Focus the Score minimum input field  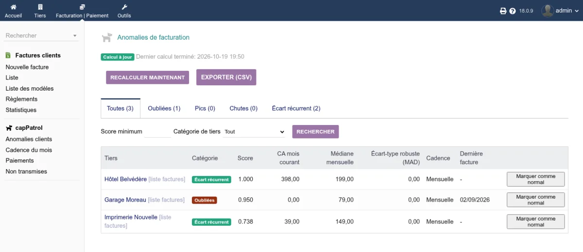[158, 131]
